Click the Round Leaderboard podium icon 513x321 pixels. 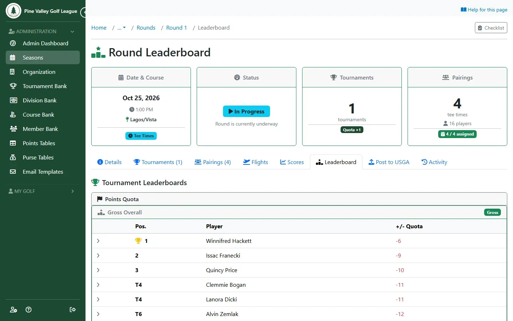click(x=98, y=52)
